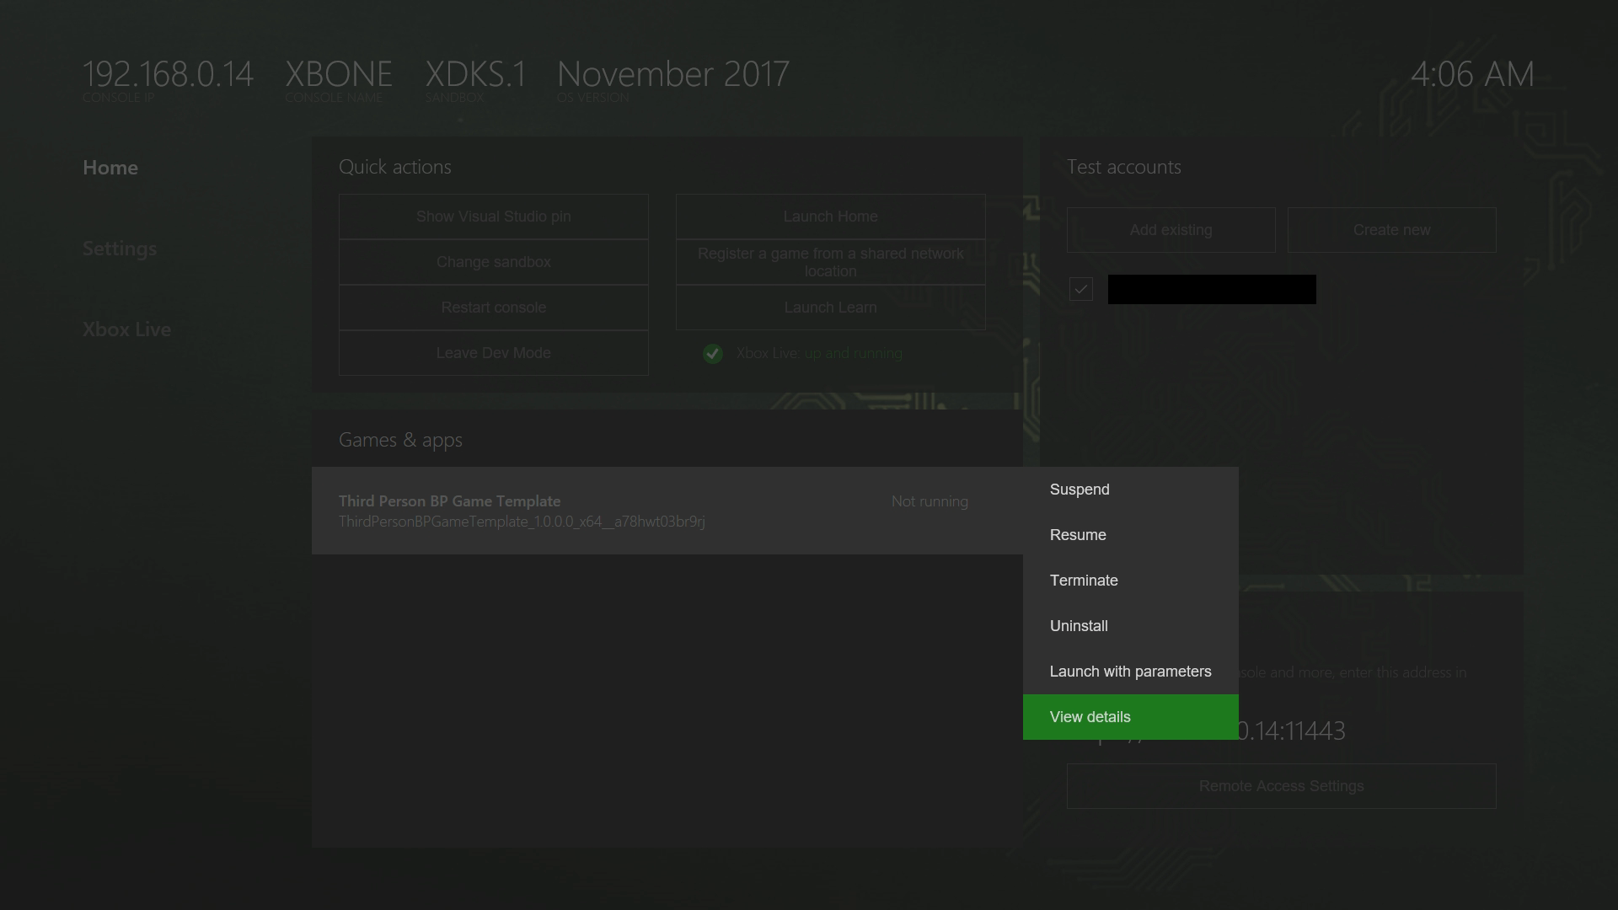Viewport: 1618px width, 910px height.
Task: Click November 2017 OS version
Action: pos(673,74)
